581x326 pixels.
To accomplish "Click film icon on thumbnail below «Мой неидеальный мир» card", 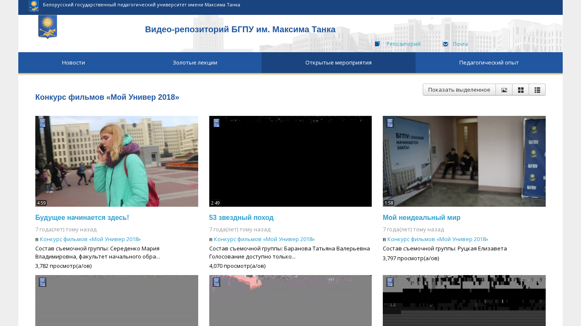I will coord(390,282).
